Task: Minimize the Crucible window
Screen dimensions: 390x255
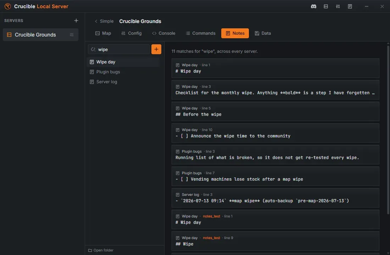Action: [366, 6]
